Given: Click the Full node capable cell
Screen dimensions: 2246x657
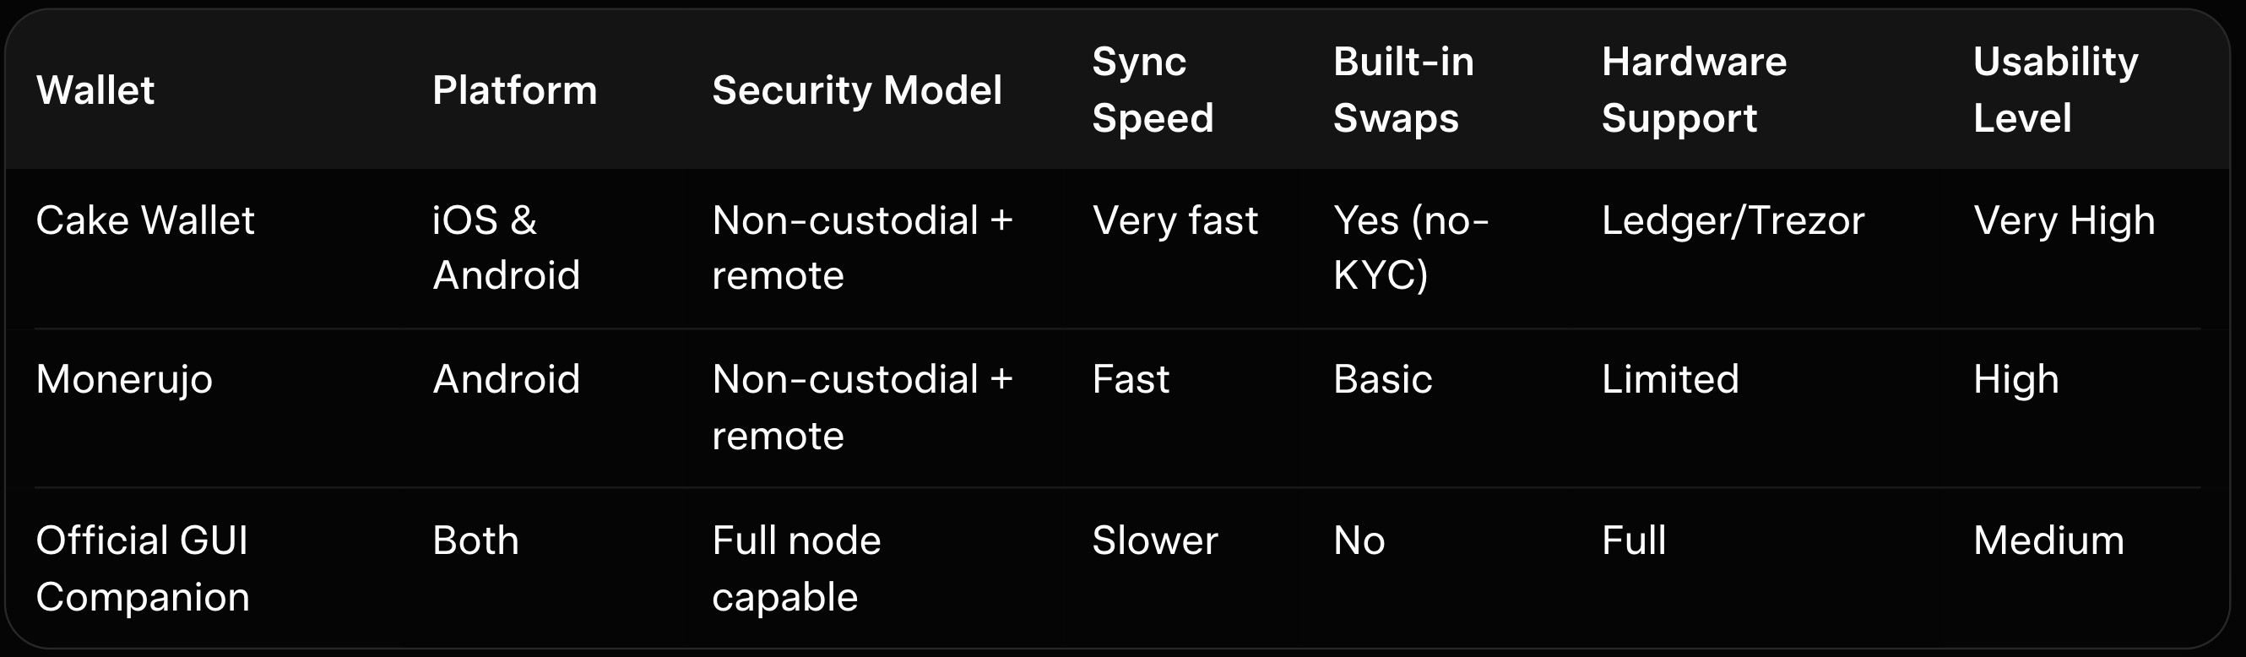Looking at the screenshot, I should tap(796, 568).
